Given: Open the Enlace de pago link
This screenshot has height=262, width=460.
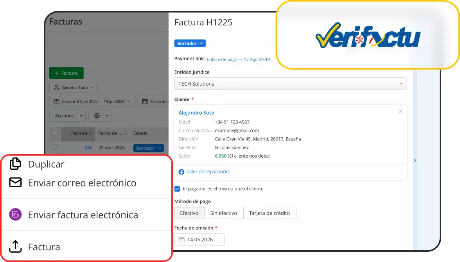Looking at the screenshot, I should (238, 59).
